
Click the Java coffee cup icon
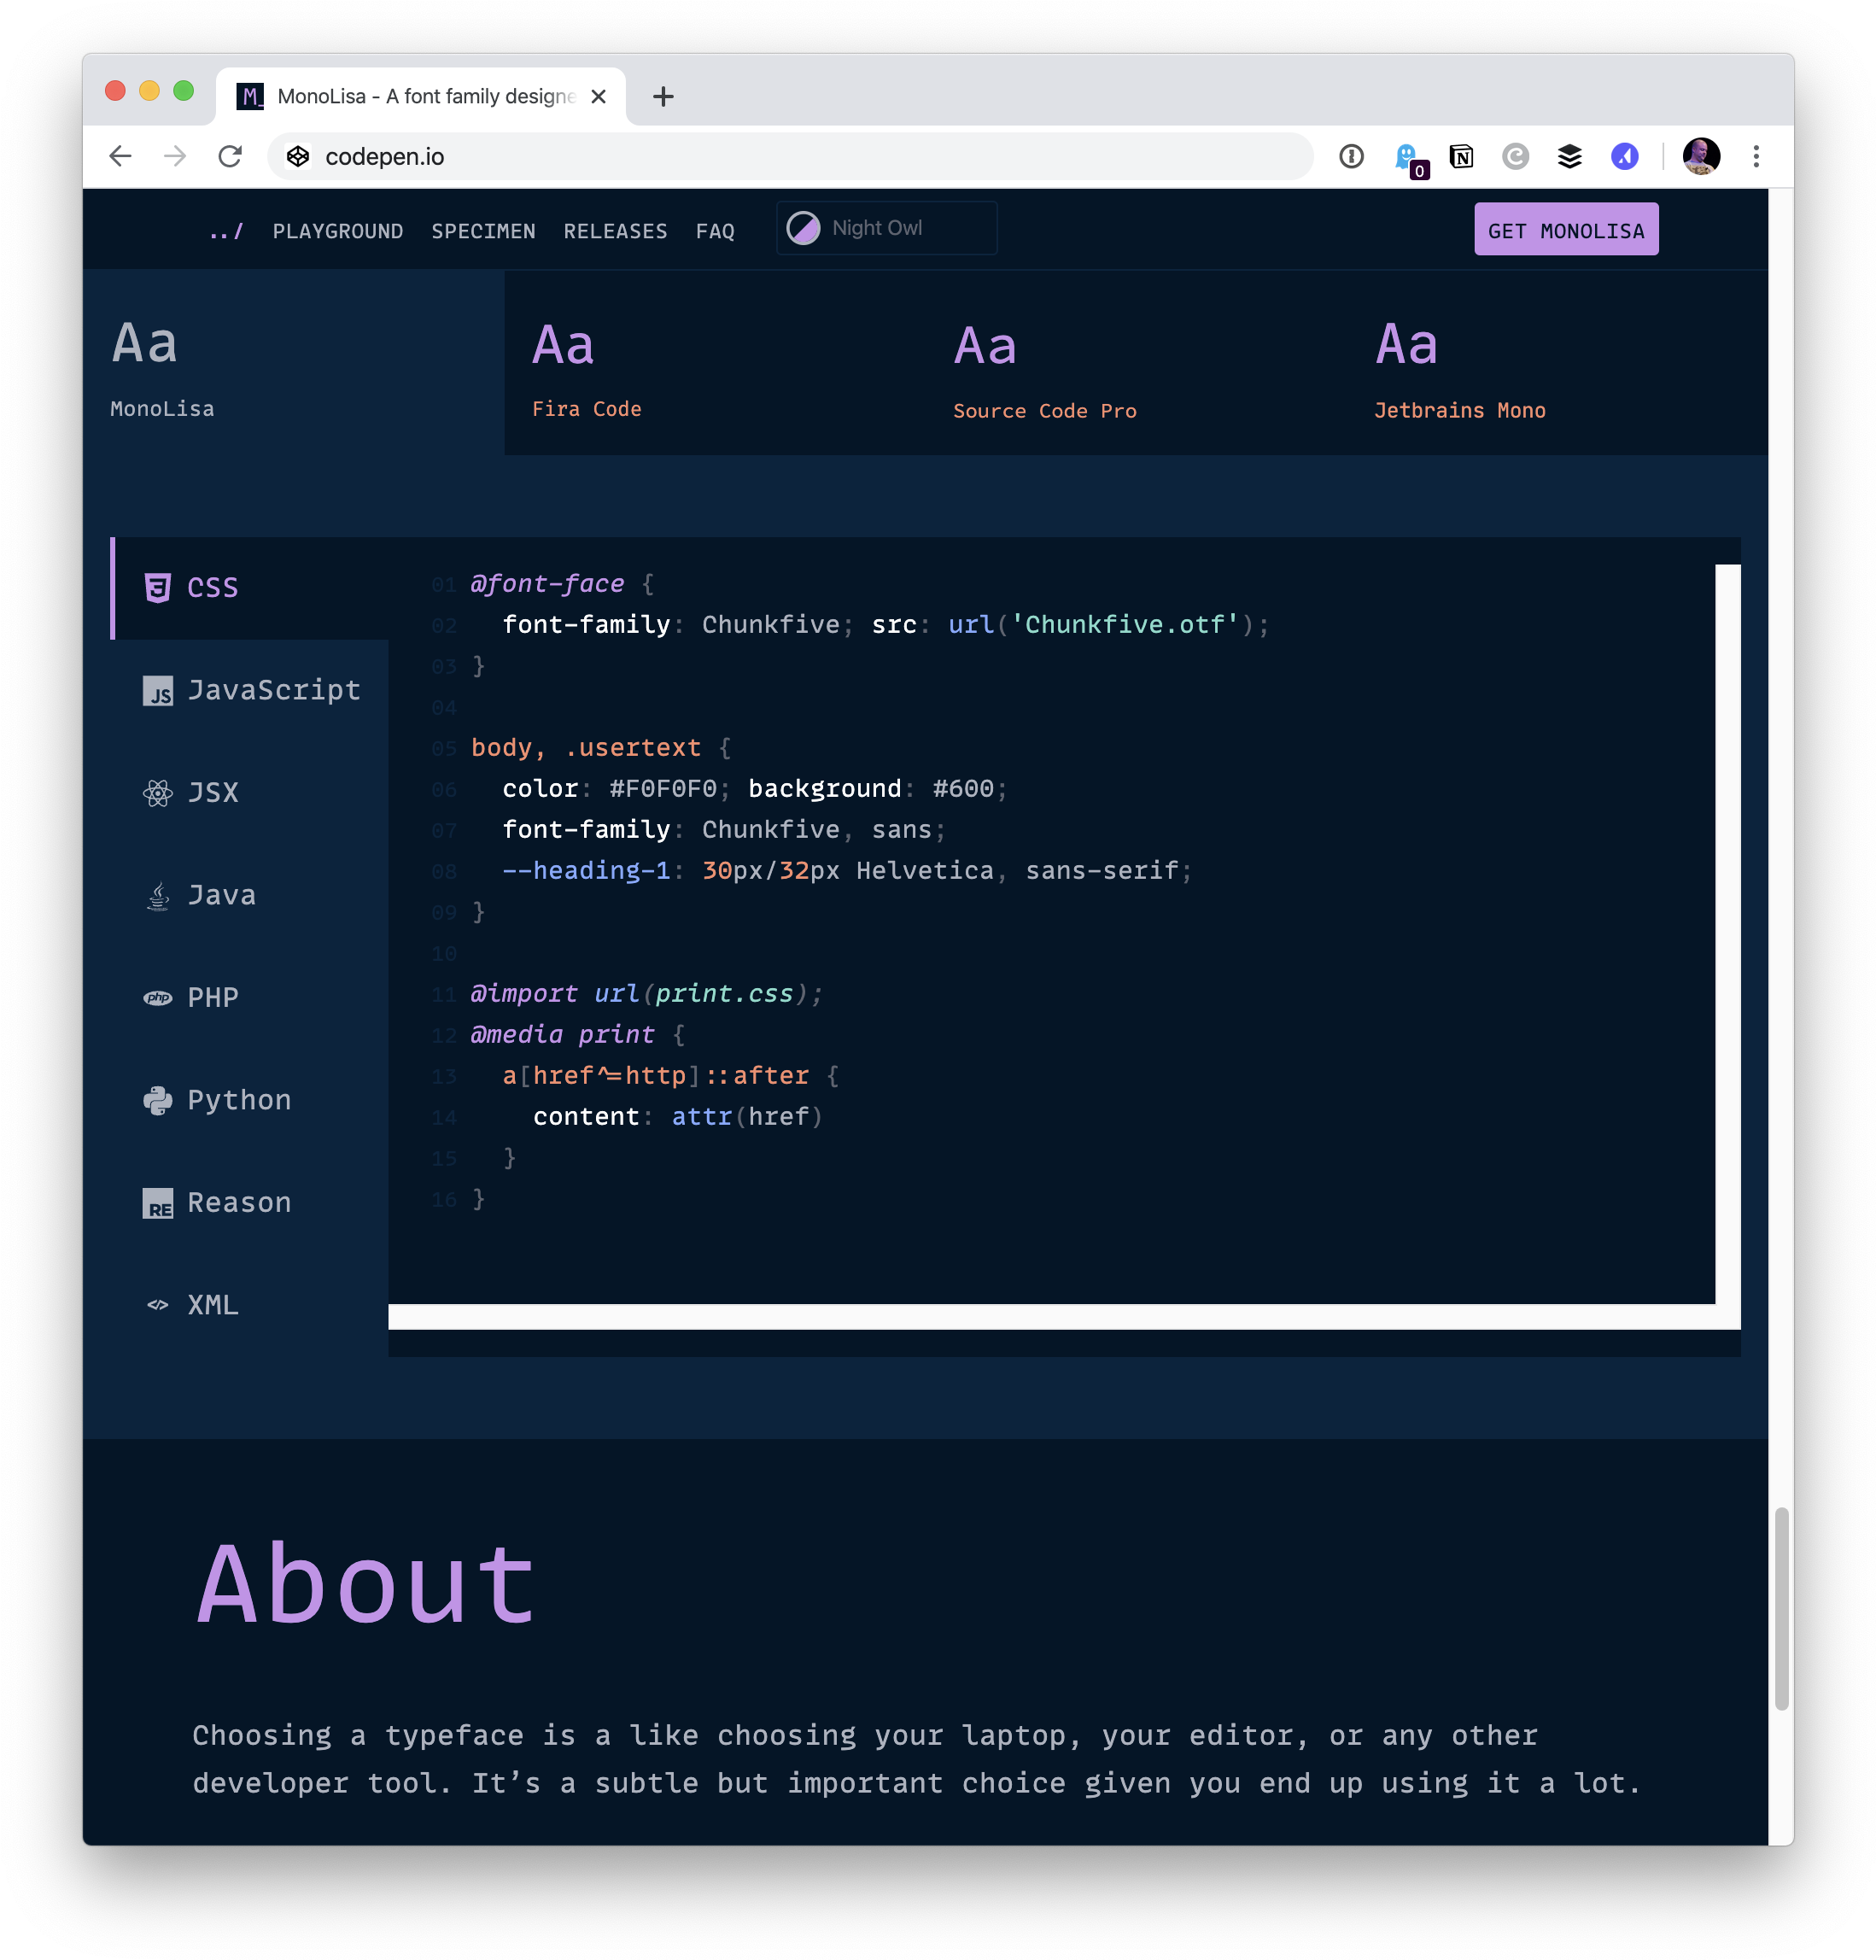point(158,895)
